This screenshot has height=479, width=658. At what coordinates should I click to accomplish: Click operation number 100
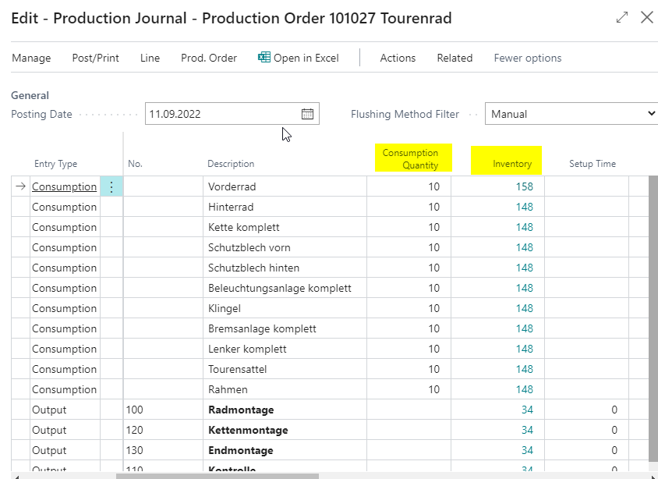pos(134,410)
